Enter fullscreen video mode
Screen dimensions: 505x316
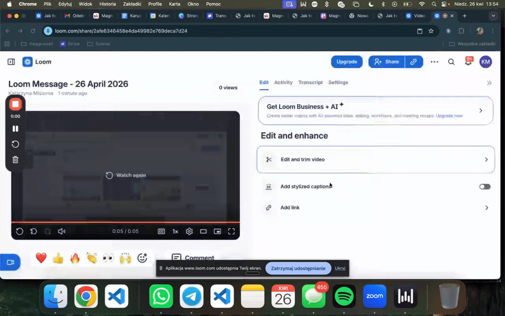(x=232, y=231)
